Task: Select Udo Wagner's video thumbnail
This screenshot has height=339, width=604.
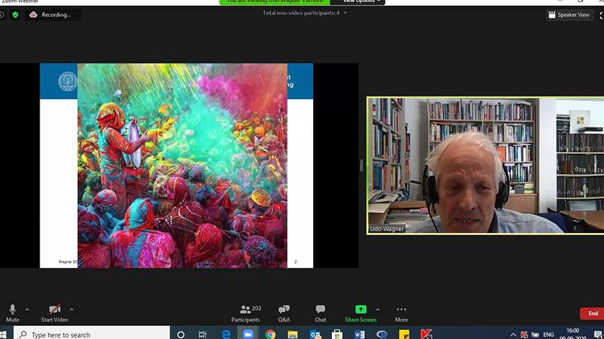Action: coord(485,165)
